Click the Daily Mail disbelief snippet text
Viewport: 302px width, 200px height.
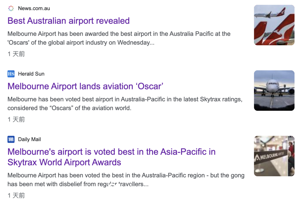point(126,180)
